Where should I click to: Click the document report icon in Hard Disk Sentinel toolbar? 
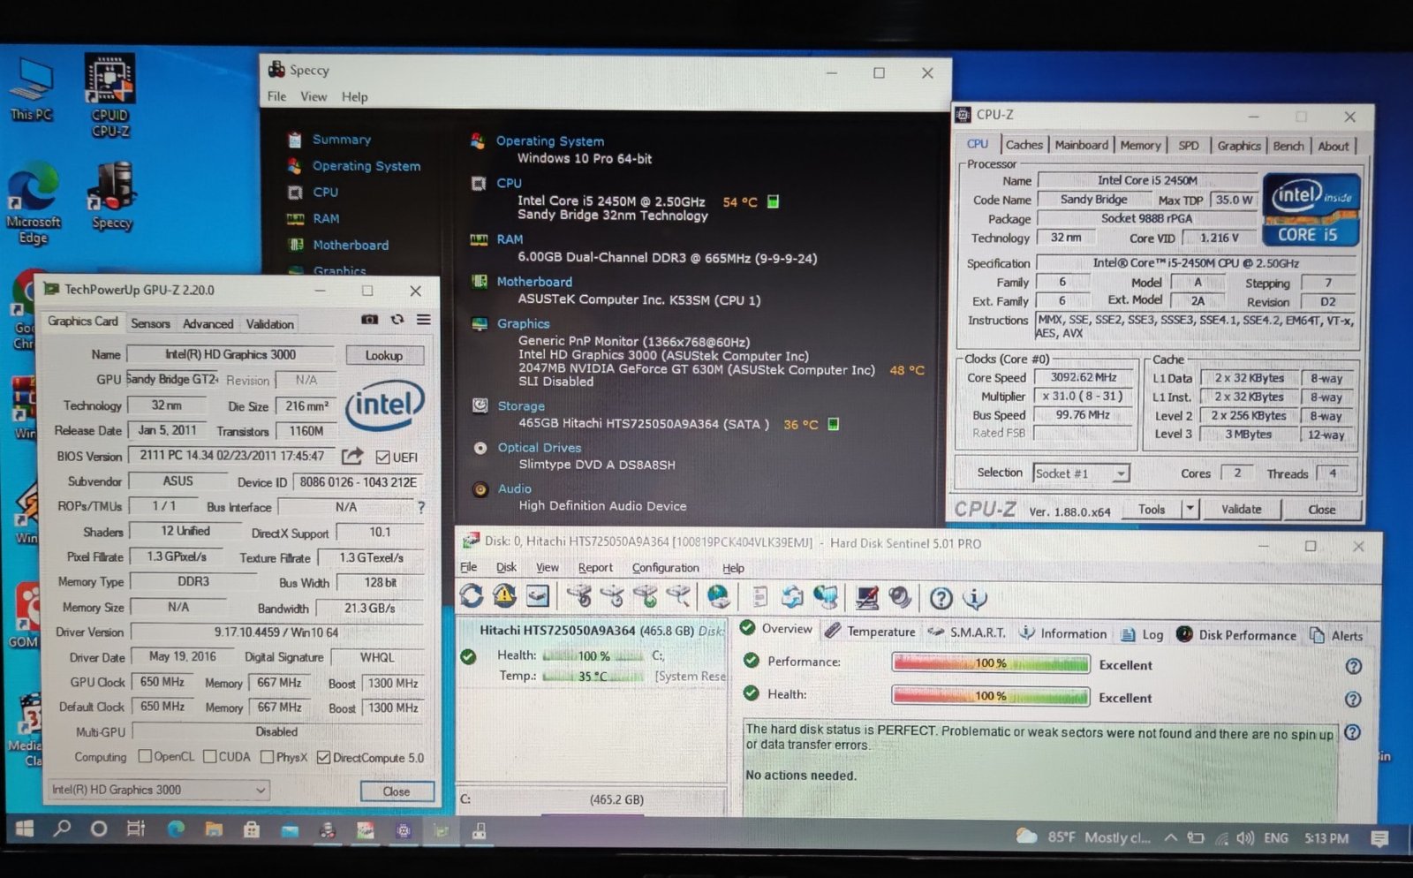pos(759,597)
